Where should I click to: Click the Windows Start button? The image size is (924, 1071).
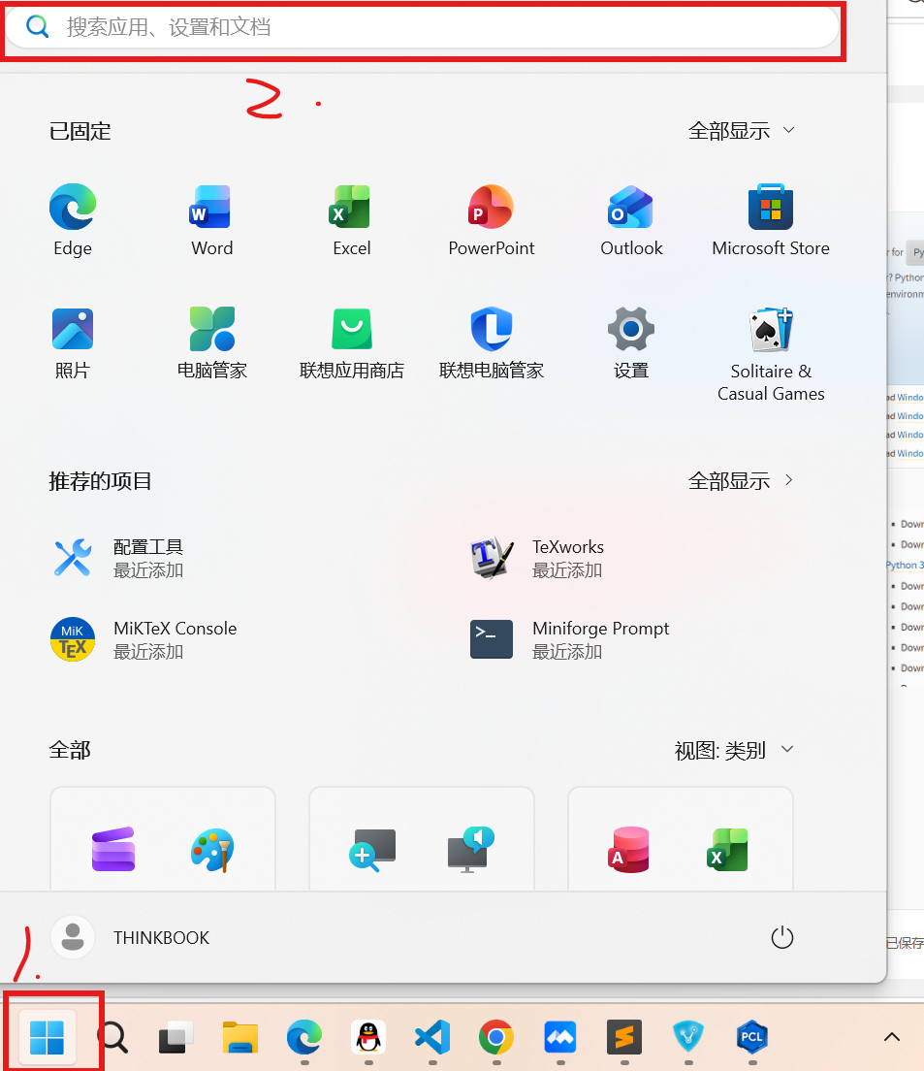point(48,1037)
